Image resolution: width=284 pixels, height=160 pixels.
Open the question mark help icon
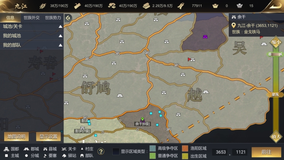[x=101, y=151]
